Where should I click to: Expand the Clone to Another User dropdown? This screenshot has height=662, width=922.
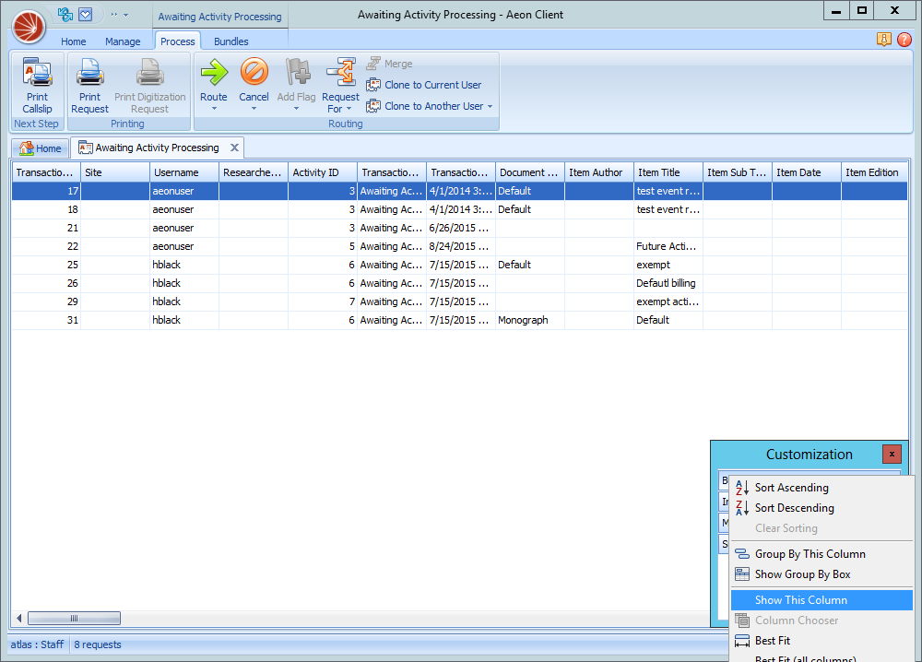(x=490, y=107)
